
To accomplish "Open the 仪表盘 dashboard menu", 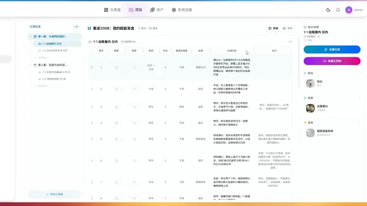I will (112, 10).
